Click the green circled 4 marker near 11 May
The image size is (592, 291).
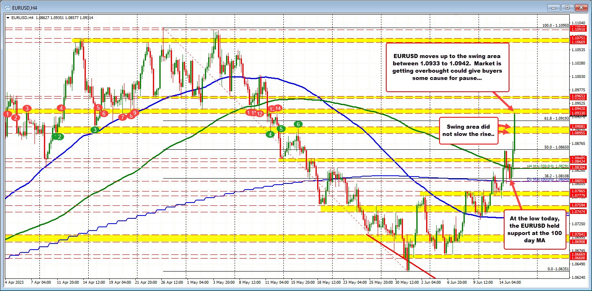tap(270, 134)
